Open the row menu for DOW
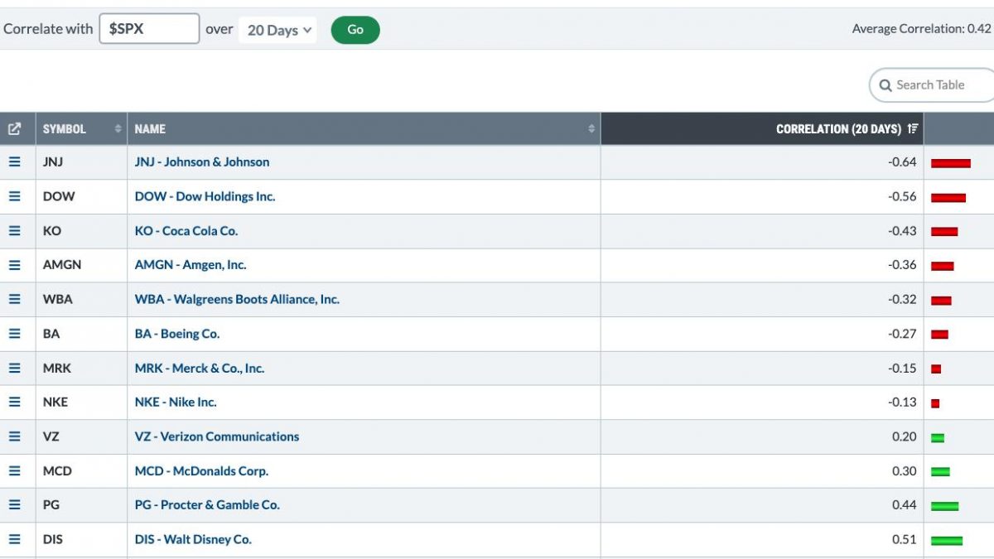This screenshot has width=994, height=559. [15, 196]
